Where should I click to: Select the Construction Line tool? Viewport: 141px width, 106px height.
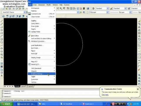point(1,24)
